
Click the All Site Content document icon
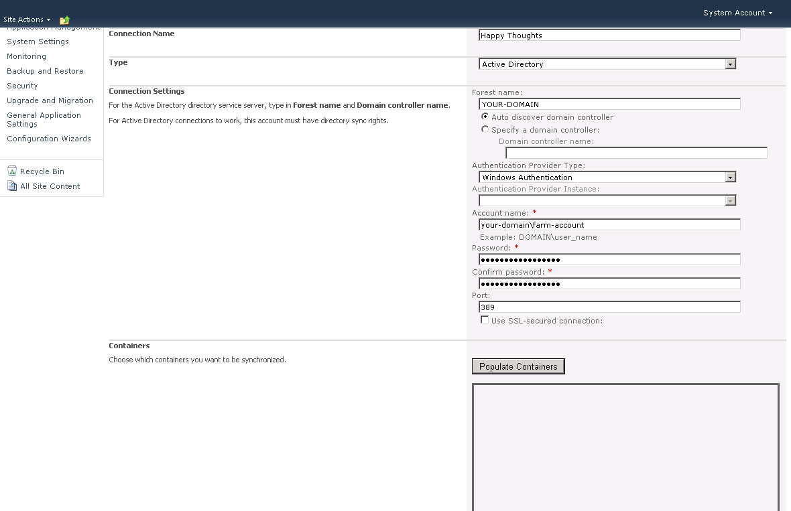12,186
